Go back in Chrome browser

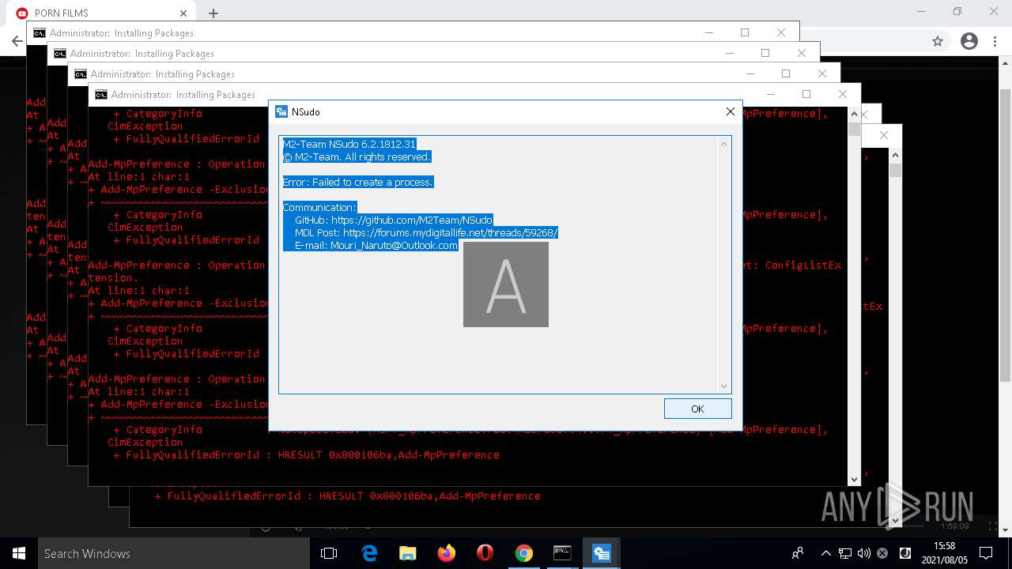(x=17, y=41)
